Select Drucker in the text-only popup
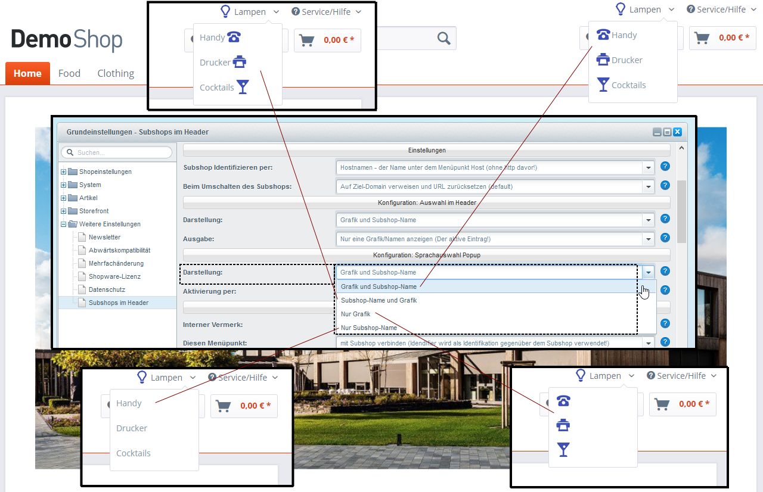763x492 pixels. (132, 428)
